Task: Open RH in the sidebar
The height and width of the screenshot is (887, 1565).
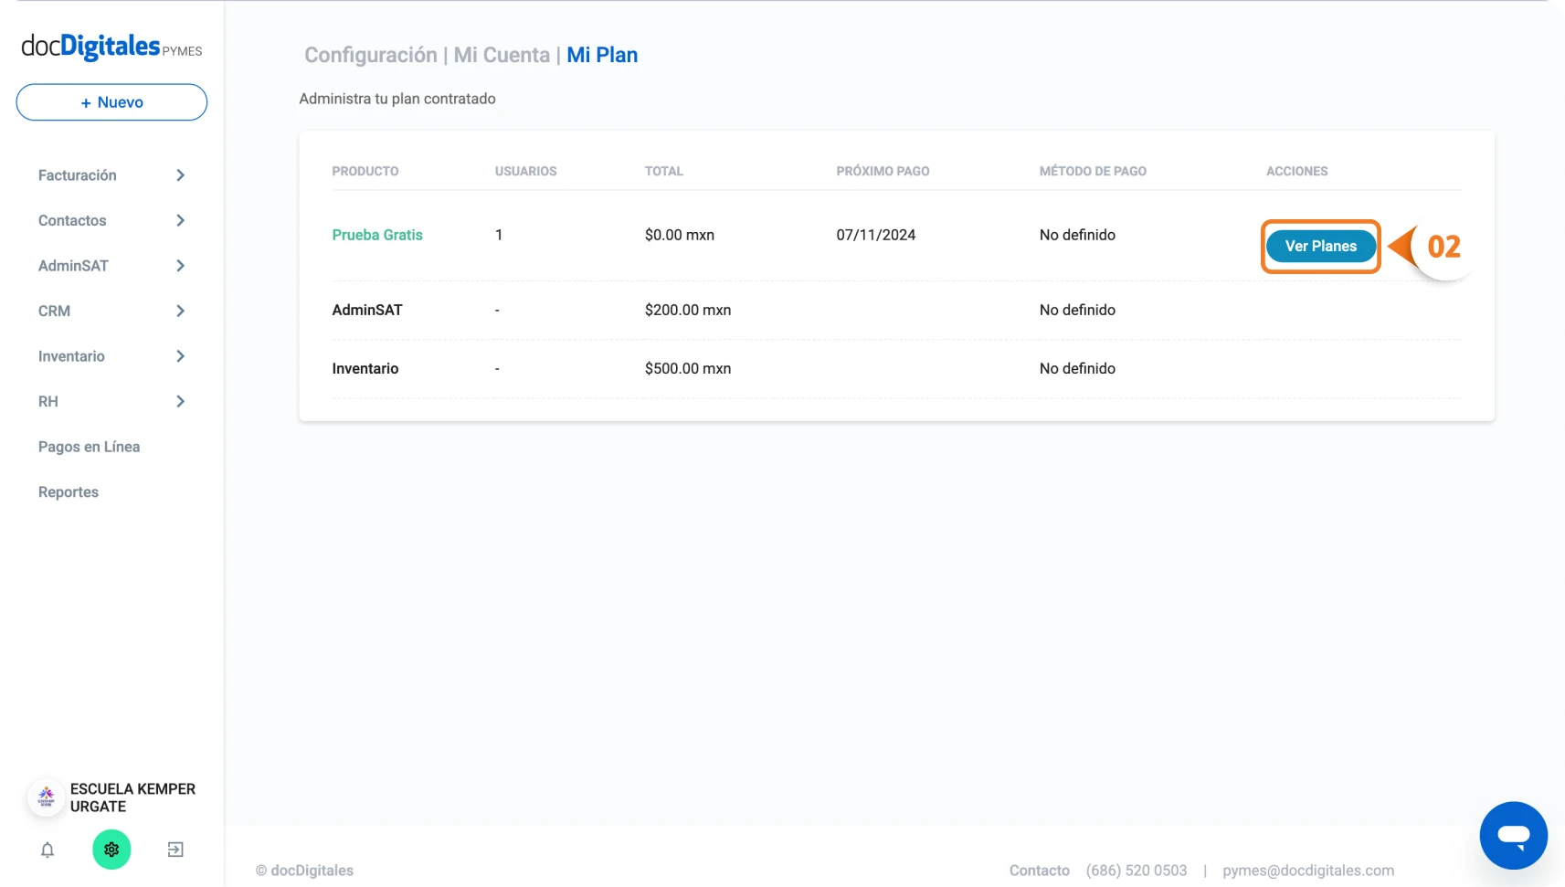Action: pos(48,401)
